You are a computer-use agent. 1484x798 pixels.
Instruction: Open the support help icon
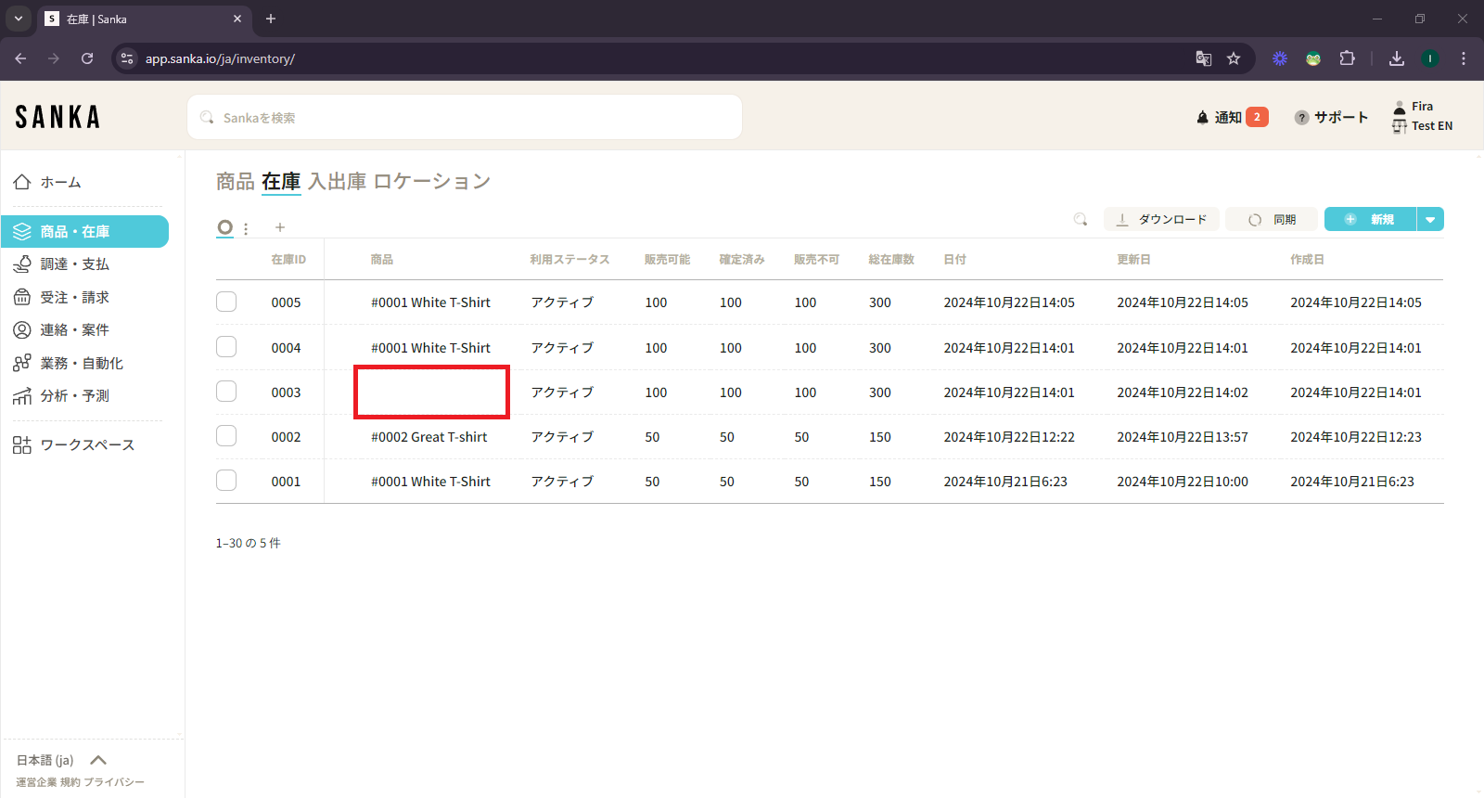1302,118
